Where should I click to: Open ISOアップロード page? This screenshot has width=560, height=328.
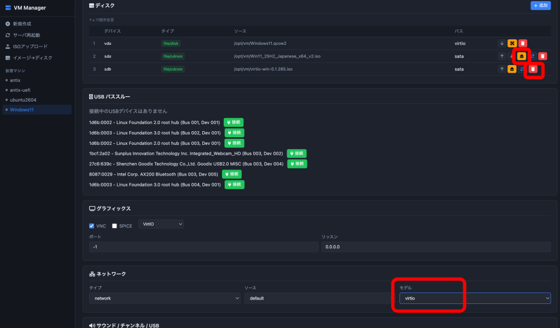coord(30,47)
